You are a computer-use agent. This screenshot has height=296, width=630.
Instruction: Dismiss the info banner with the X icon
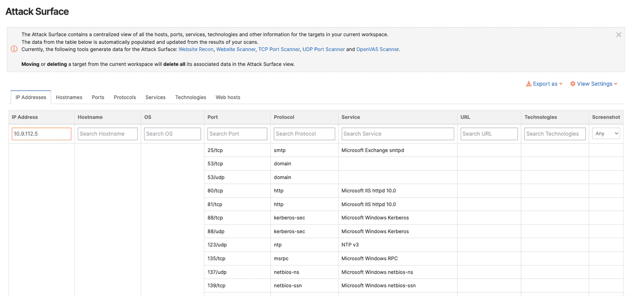(619, 35)
